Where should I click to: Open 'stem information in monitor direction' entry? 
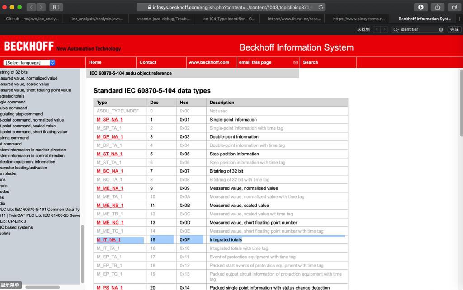point(33,150)
